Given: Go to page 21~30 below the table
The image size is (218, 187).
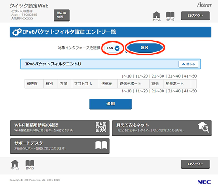Looking at the screenshot, I should tap(158, 91).
